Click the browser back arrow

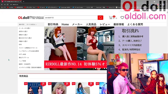pyautogui.click(x=2, y=5)
